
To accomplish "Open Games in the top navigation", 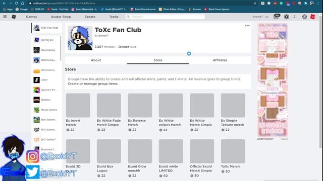I will pyautogui.click(x=31, y=17).
